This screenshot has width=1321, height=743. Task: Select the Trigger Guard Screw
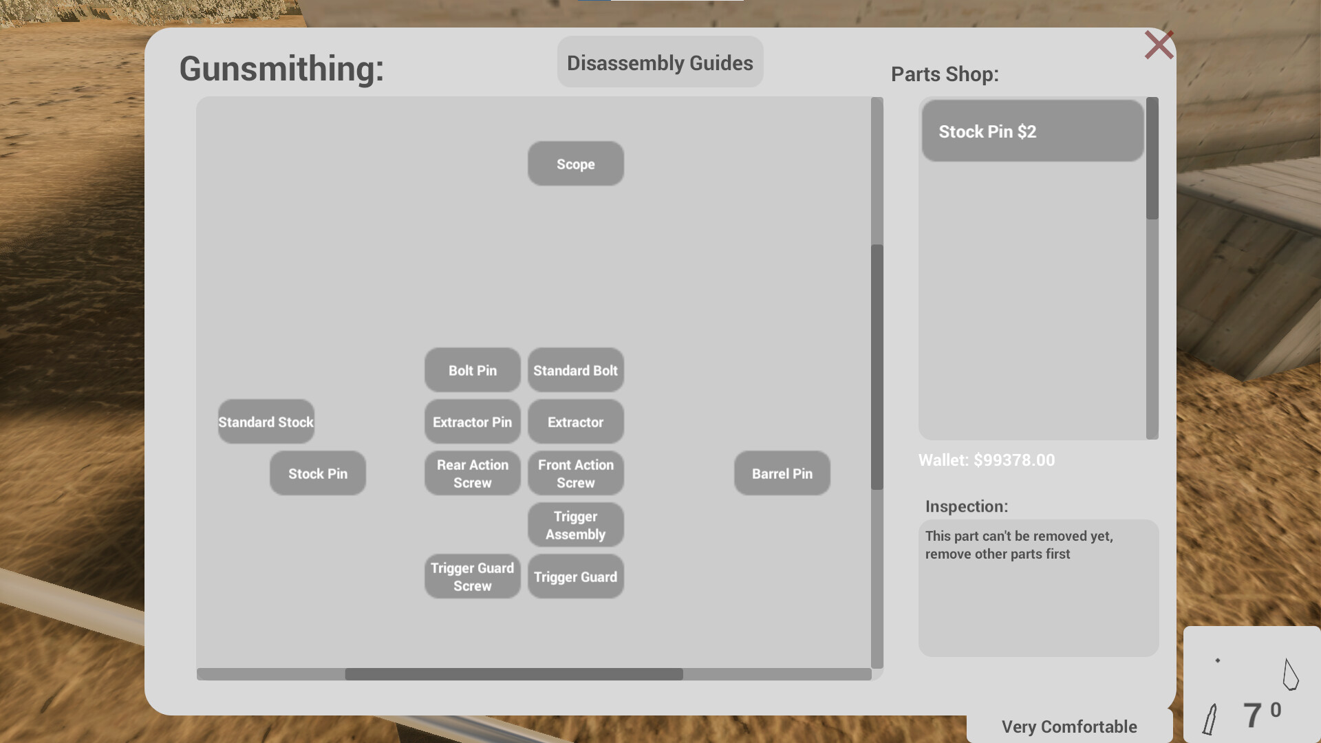tap(472, 577)
